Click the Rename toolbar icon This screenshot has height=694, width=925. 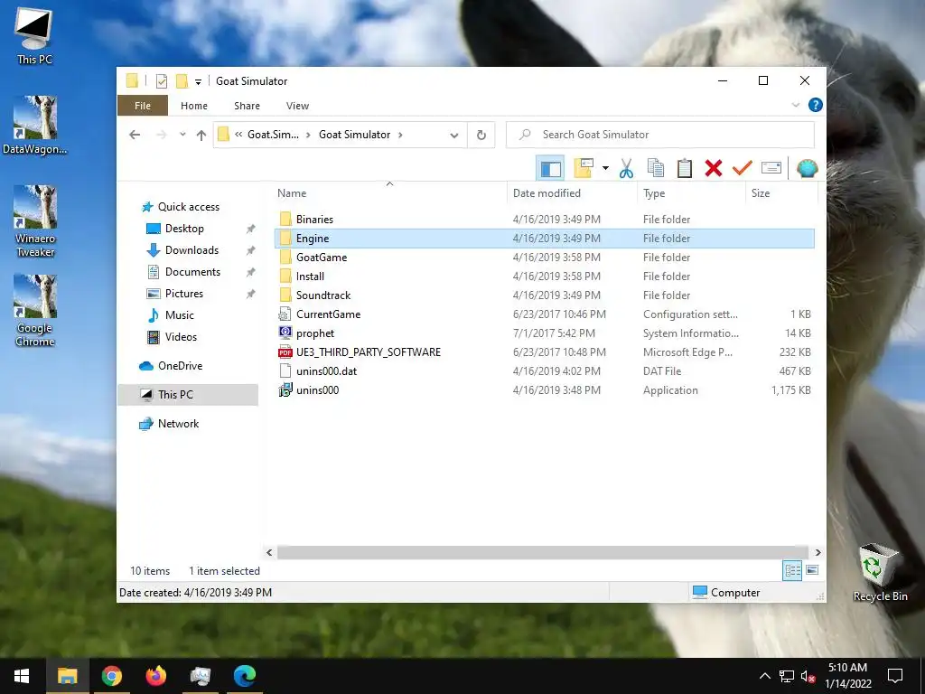point(771,169)
